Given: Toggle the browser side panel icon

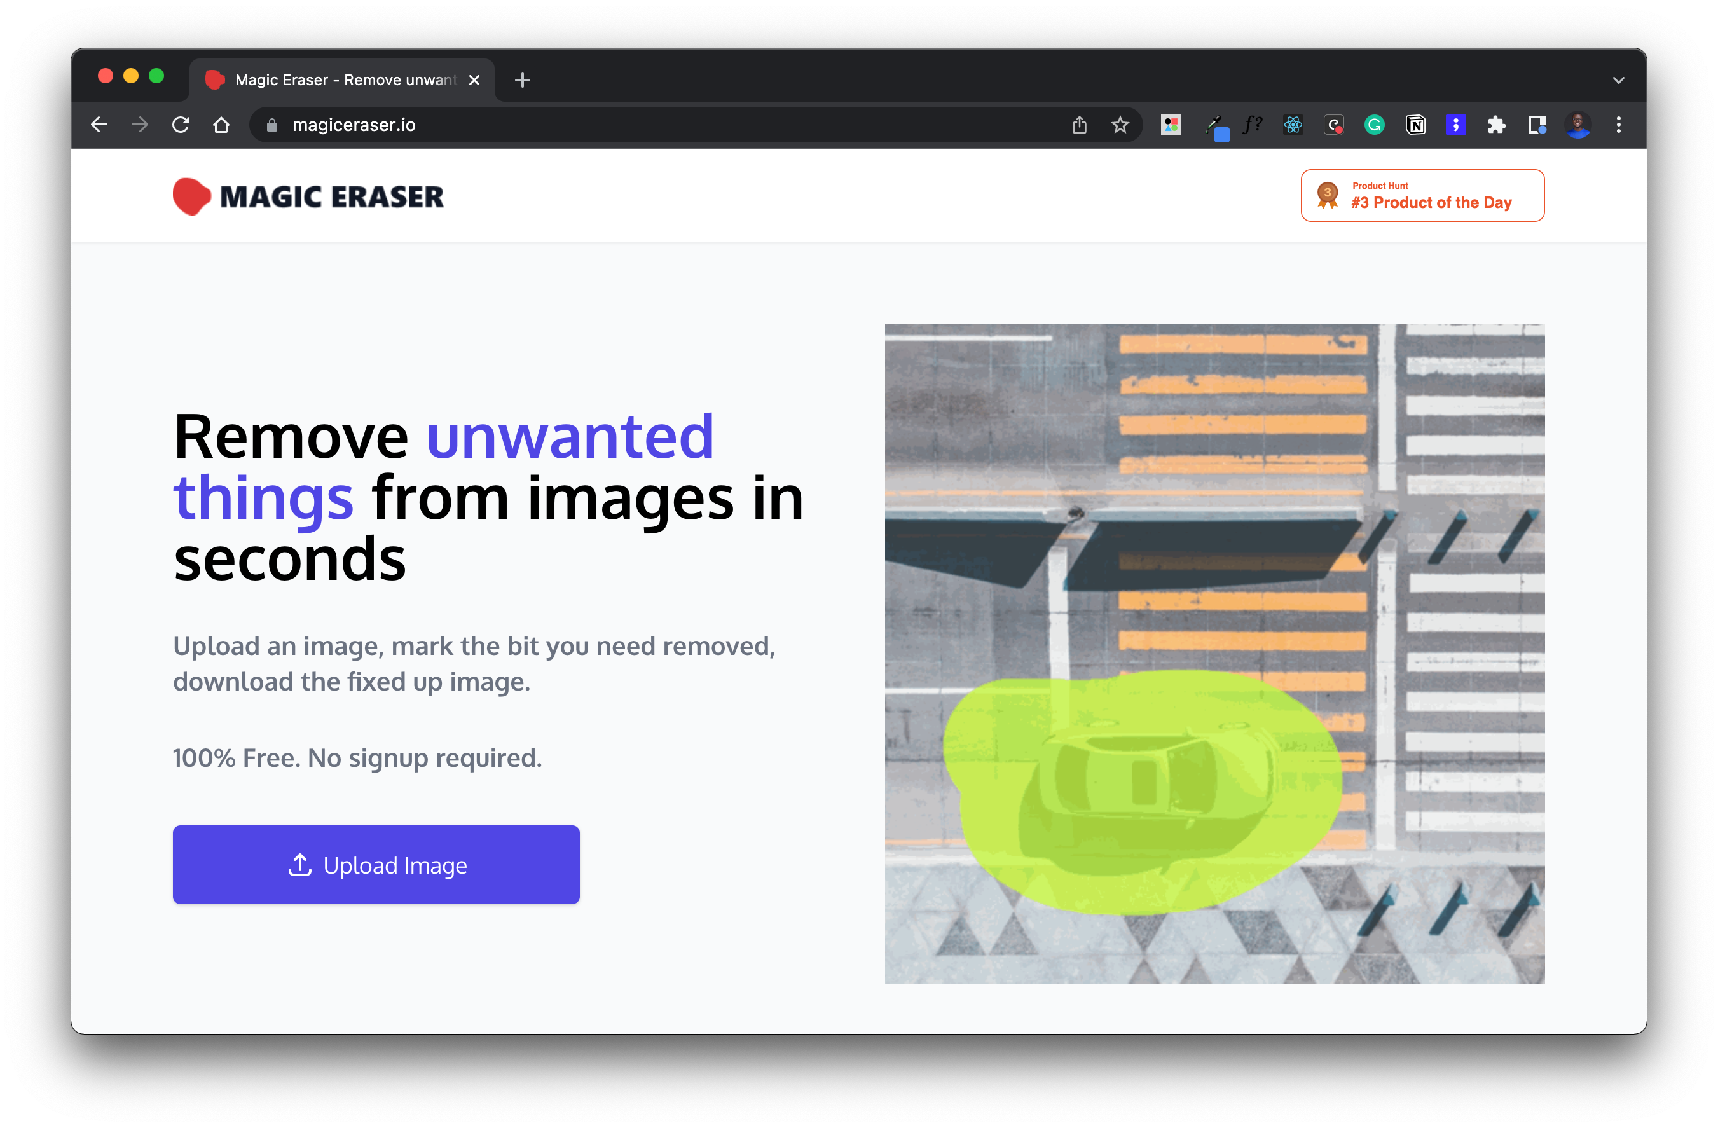Looking at the screenshot, I should click(1537, 125).
